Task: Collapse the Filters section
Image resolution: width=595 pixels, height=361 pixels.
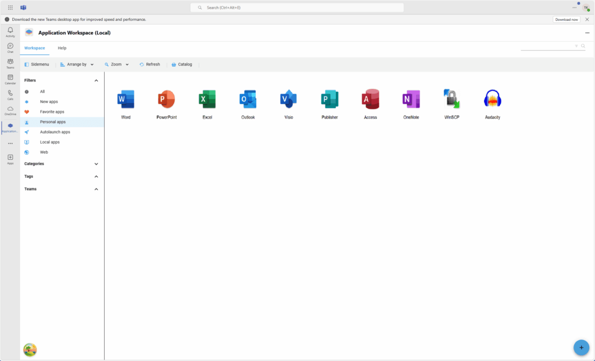Action: (x=96, y=80)
